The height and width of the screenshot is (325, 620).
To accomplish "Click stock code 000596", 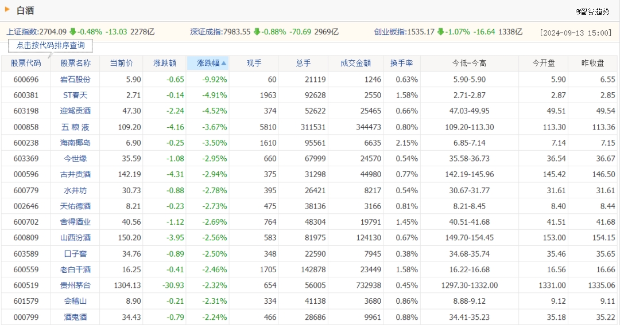I will [26, 174].
